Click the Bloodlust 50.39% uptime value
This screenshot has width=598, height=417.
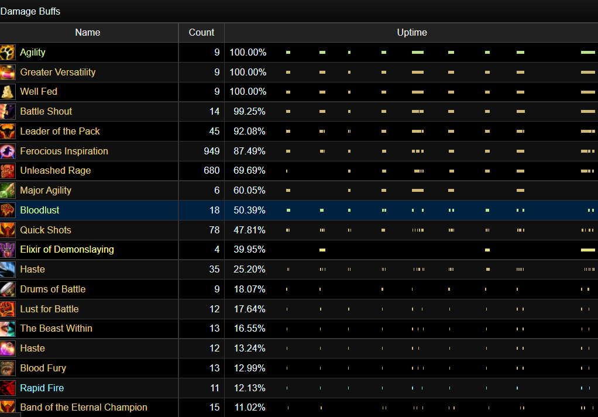[249, 210]
